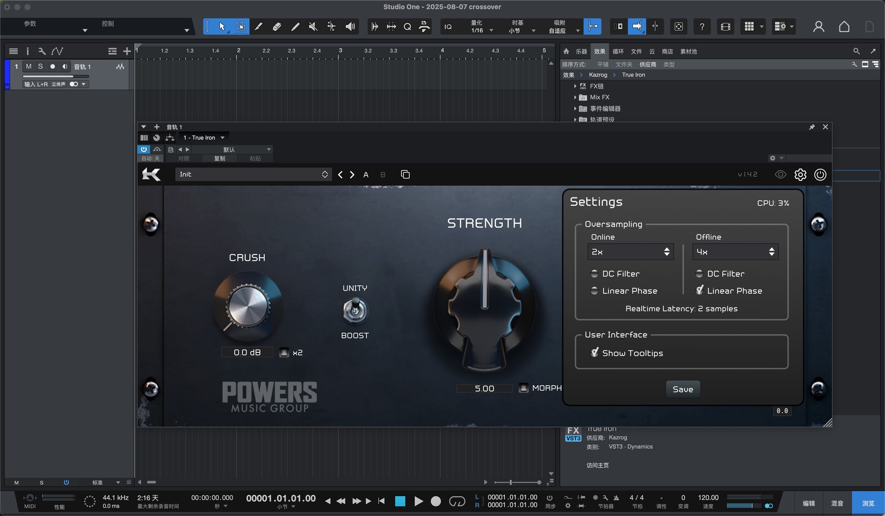Viewport: 885px width, 516px height.
Task: Open the video player filmstrip icon
Action: tap(725, 27)
